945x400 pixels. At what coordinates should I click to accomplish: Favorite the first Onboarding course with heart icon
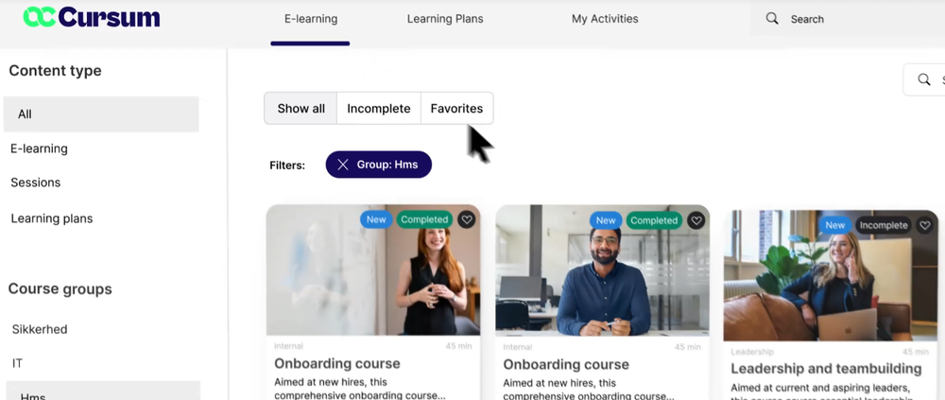click(x=467, y=219)
